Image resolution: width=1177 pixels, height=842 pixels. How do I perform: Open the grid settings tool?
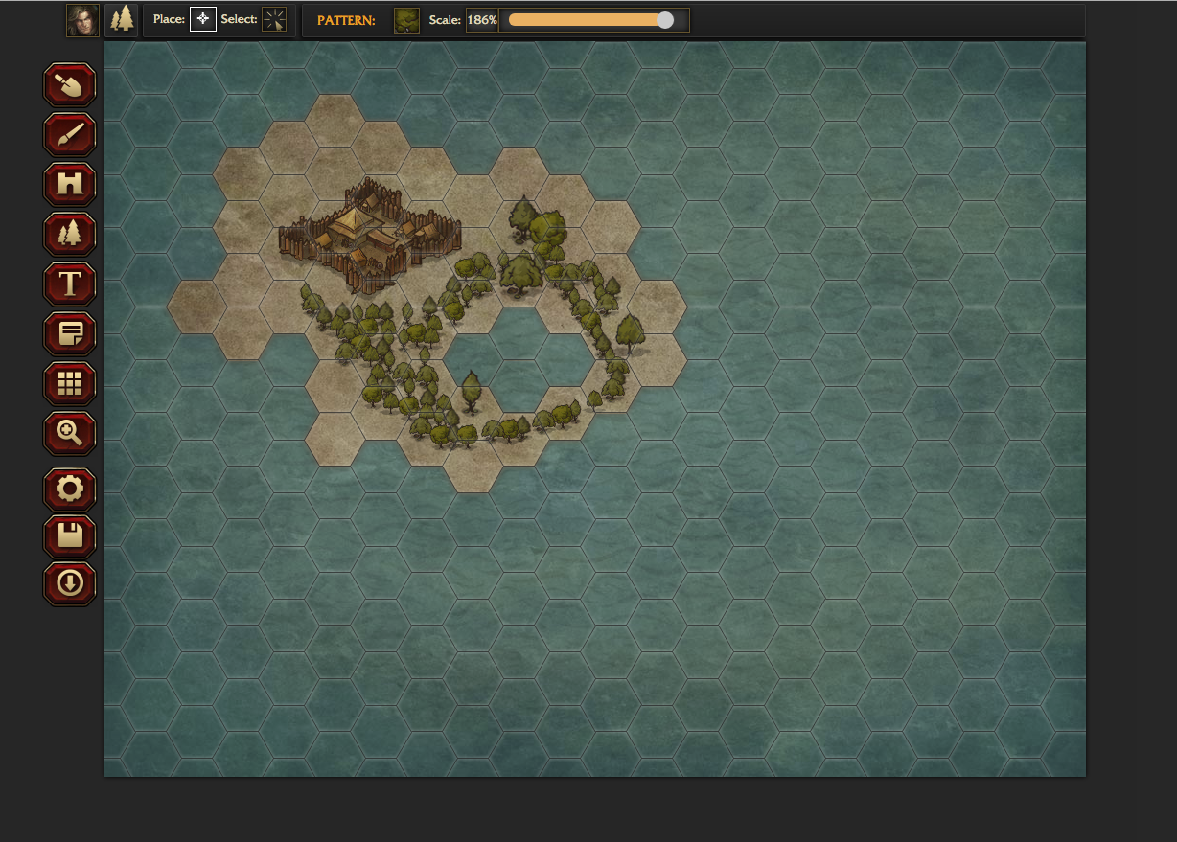point(70,384)
